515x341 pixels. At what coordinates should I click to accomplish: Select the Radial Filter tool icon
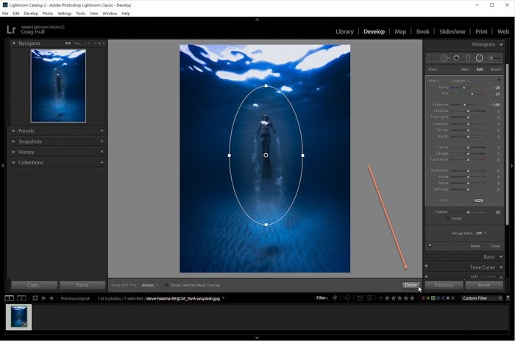pos(479,58)
